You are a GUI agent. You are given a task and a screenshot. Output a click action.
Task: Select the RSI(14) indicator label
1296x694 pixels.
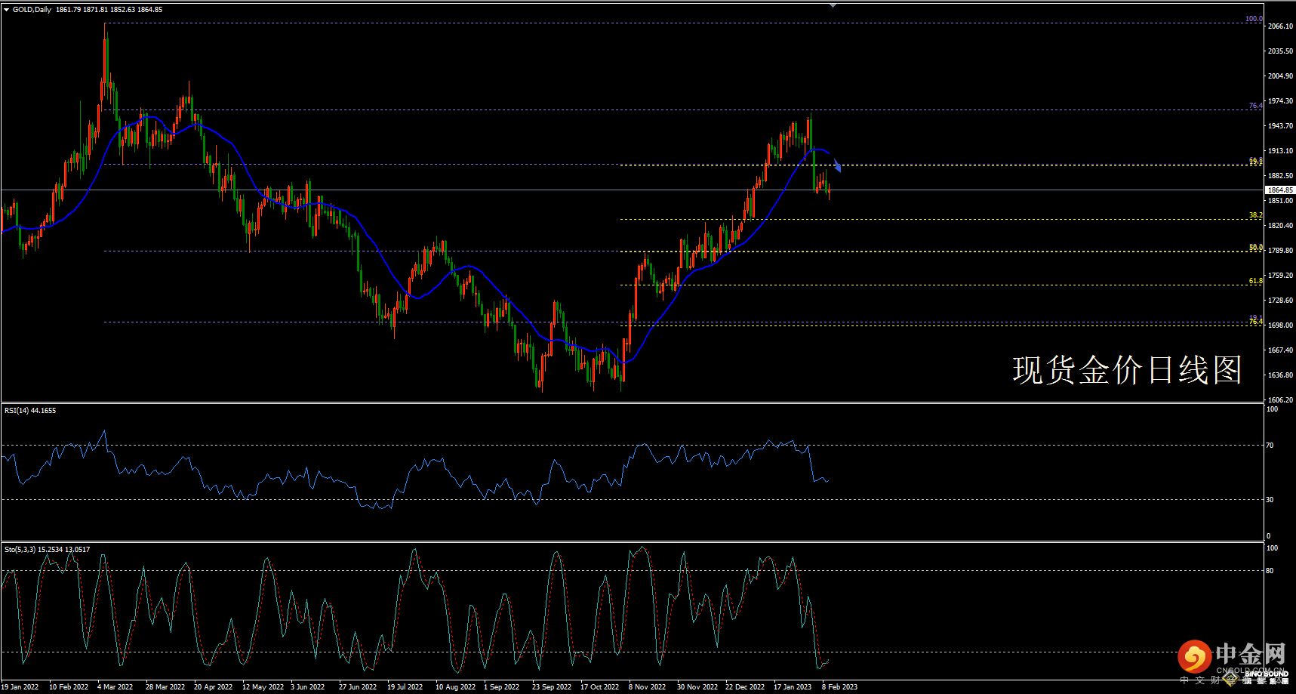(30, 411)
